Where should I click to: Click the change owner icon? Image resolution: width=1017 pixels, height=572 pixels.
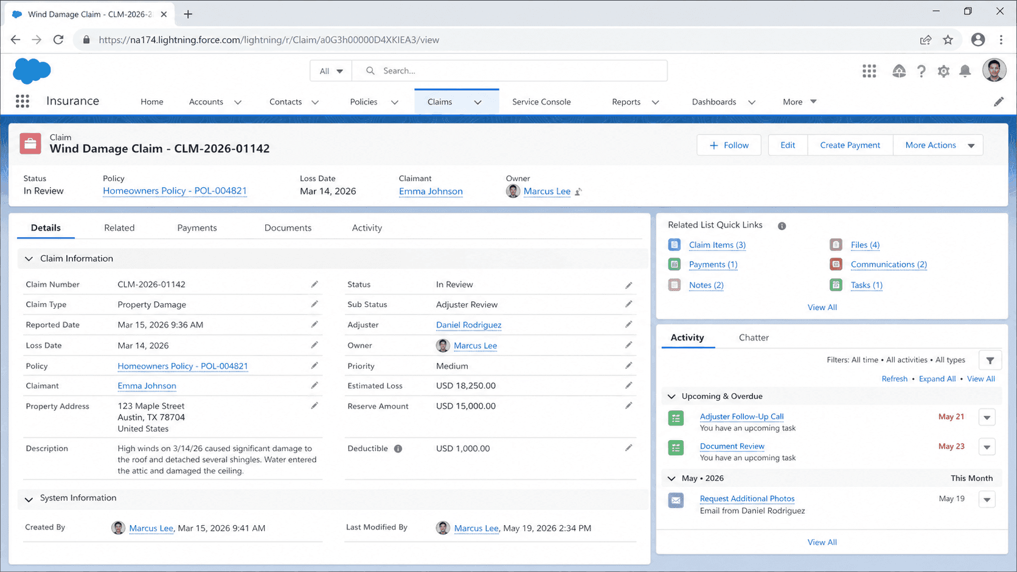pyautogui.click(x=578, y=191)
